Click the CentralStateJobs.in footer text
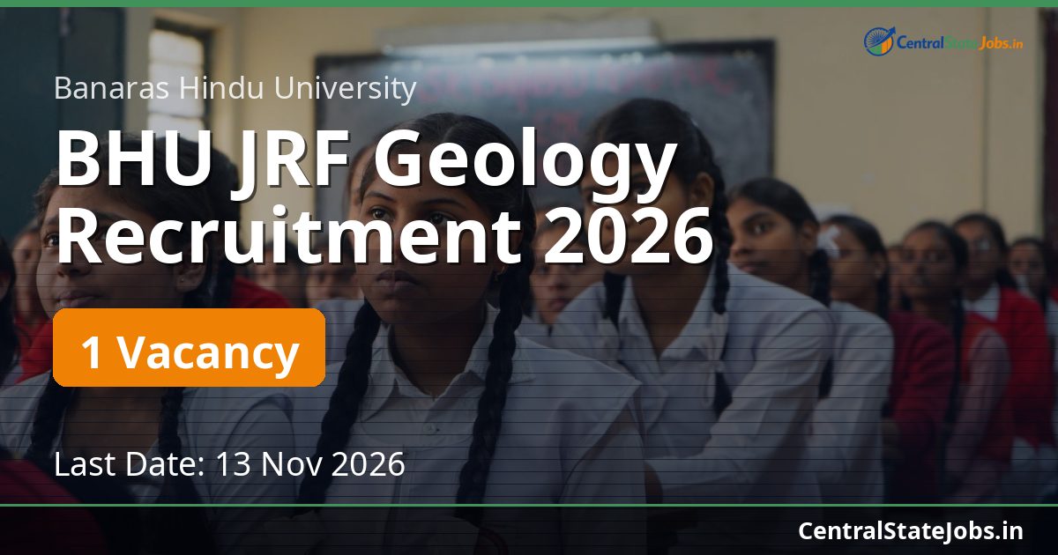The image size is (1058, 555). [x=911, y=530]
